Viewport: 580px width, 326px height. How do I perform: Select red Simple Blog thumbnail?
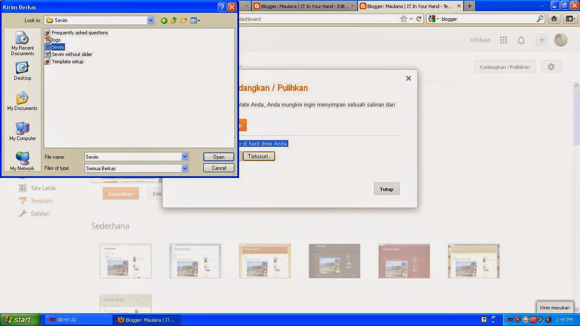pyautogui.click(x=404, y=261)
